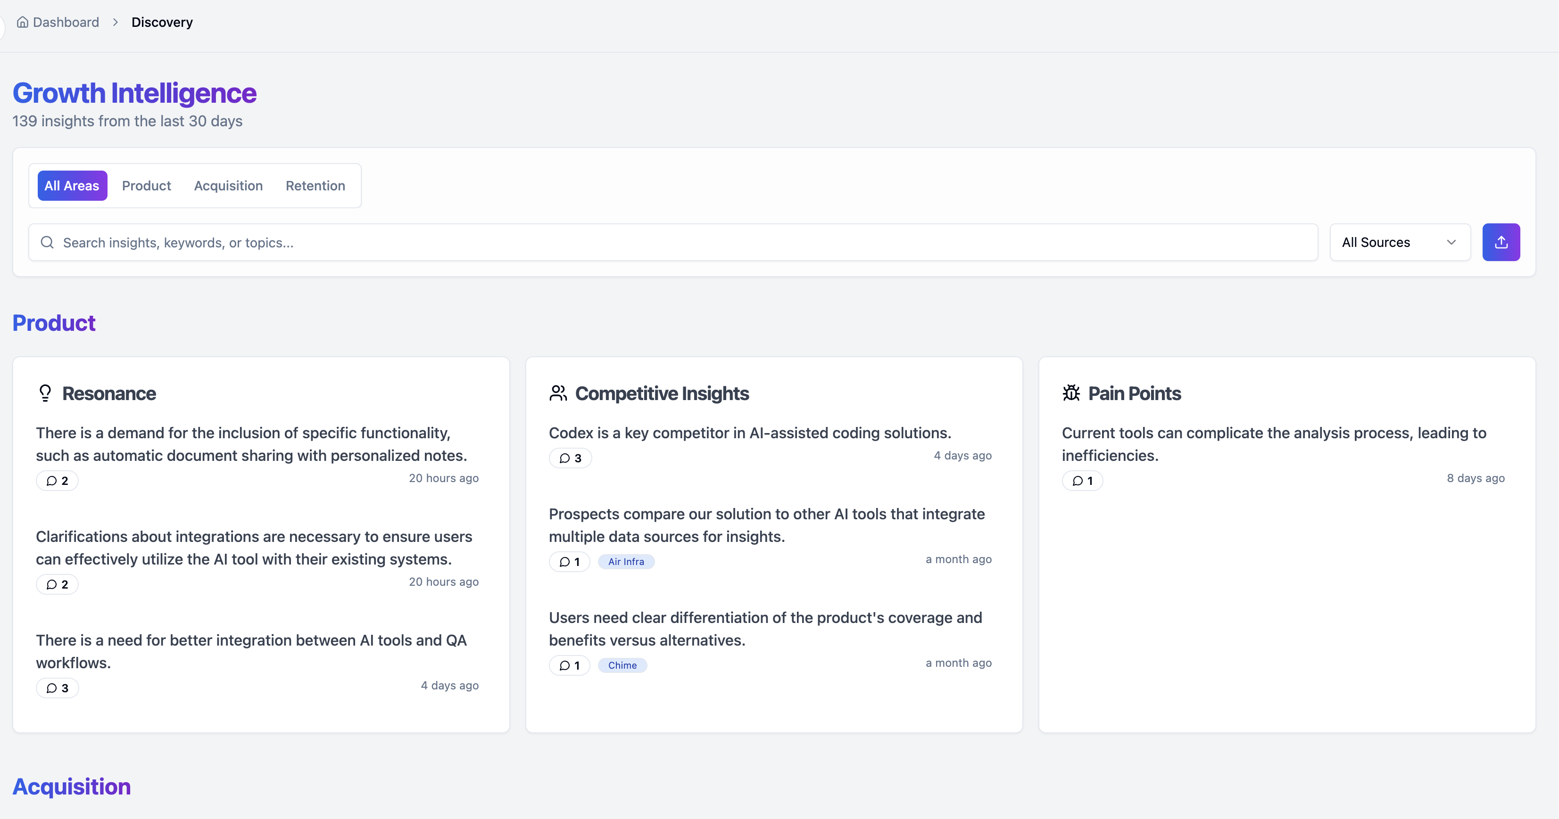The width and height of the screenshot is (1559, 819).
Task: Open comments on the Codex competitor insight
Action: pos(570,458)
